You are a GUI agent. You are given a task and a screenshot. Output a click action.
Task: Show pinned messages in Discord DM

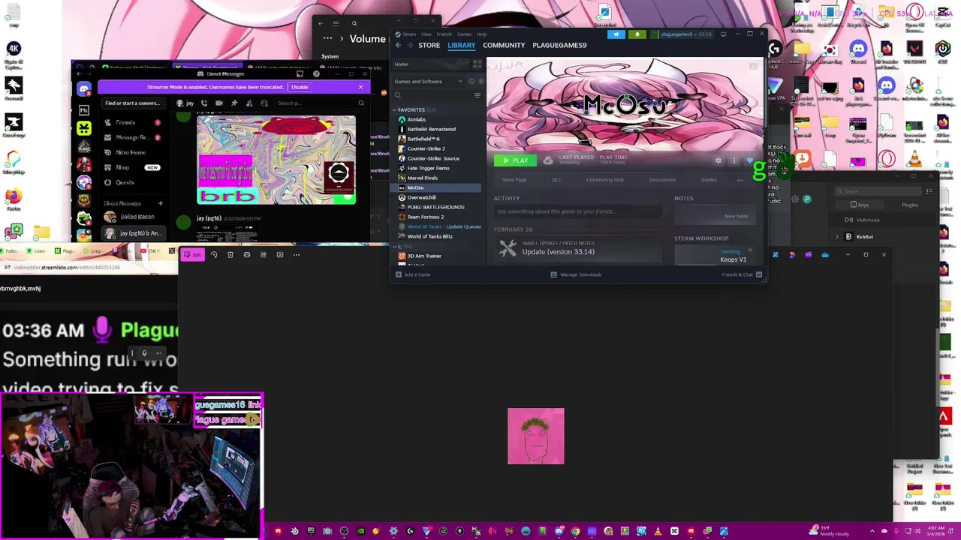(234, 103)
